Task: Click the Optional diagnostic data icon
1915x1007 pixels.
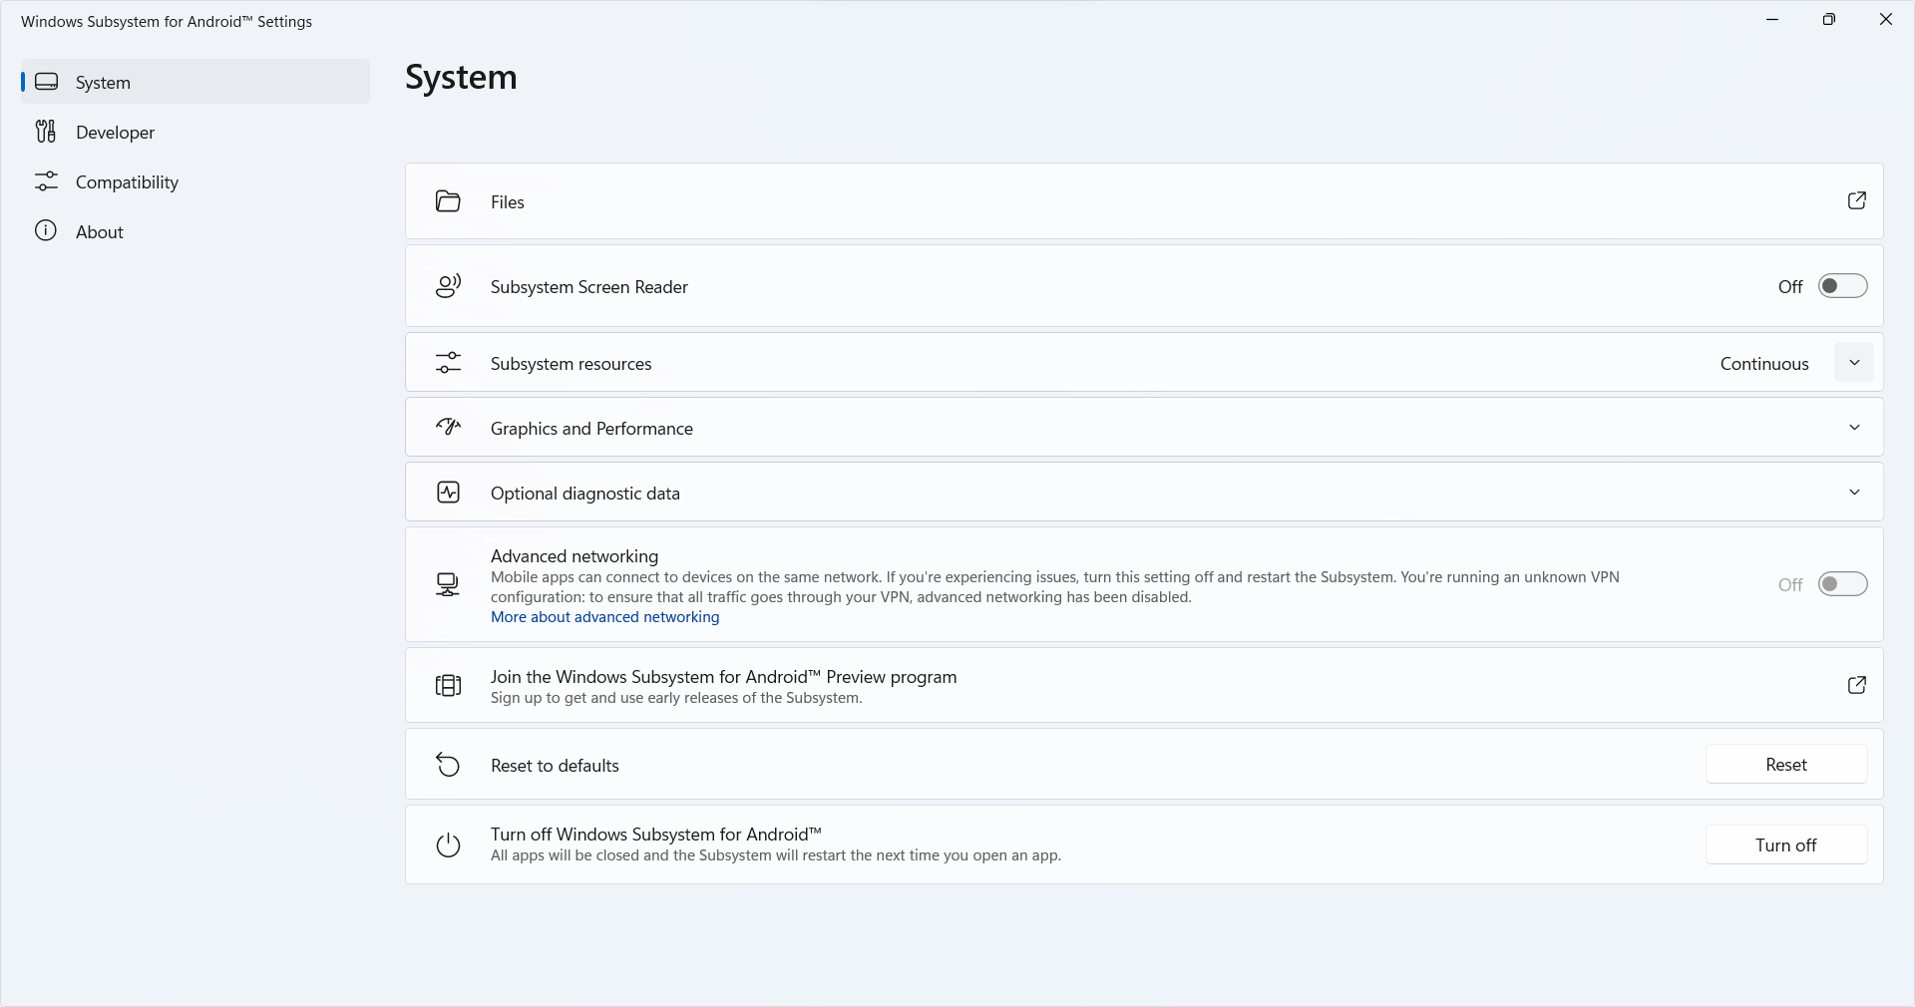Action: (448, 492)
